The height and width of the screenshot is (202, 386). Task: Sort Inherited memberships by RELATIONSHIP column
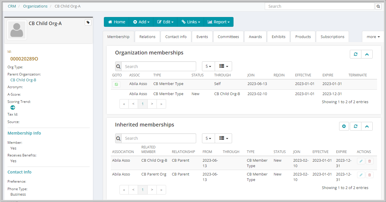tap(183, 152)
